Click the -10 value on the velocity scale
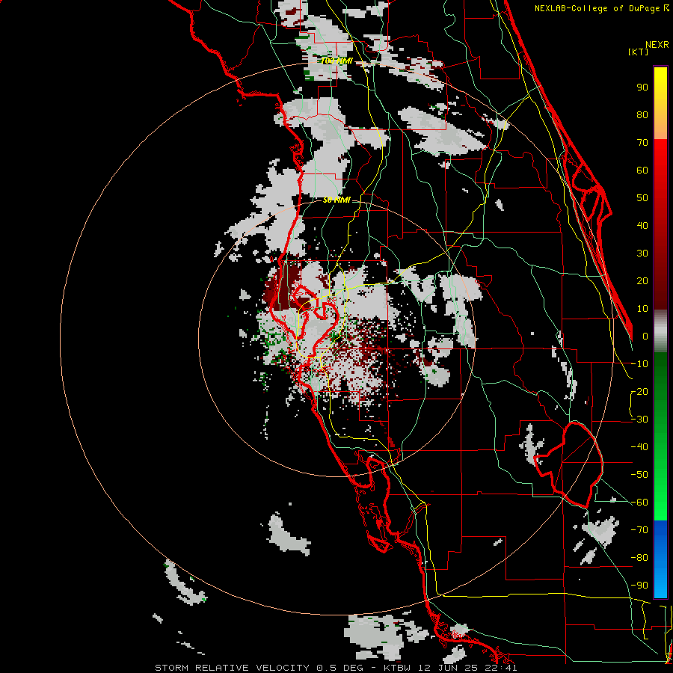The width and height of the screenshot is (673, 673). coord(639,364)
